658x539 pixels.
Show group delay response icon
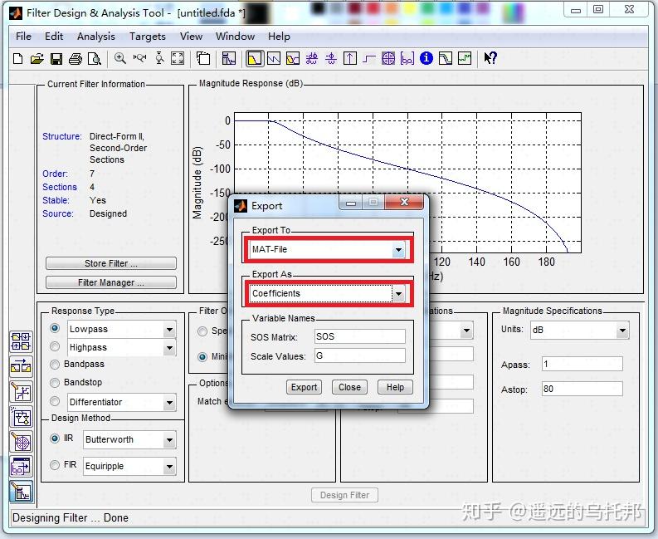point(312,58)
